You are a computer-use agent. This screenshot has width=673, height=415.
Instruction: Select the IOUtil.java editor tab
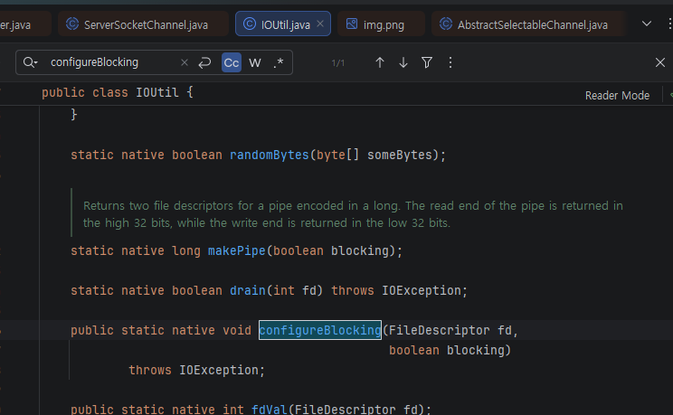click(x=283, y=24)
